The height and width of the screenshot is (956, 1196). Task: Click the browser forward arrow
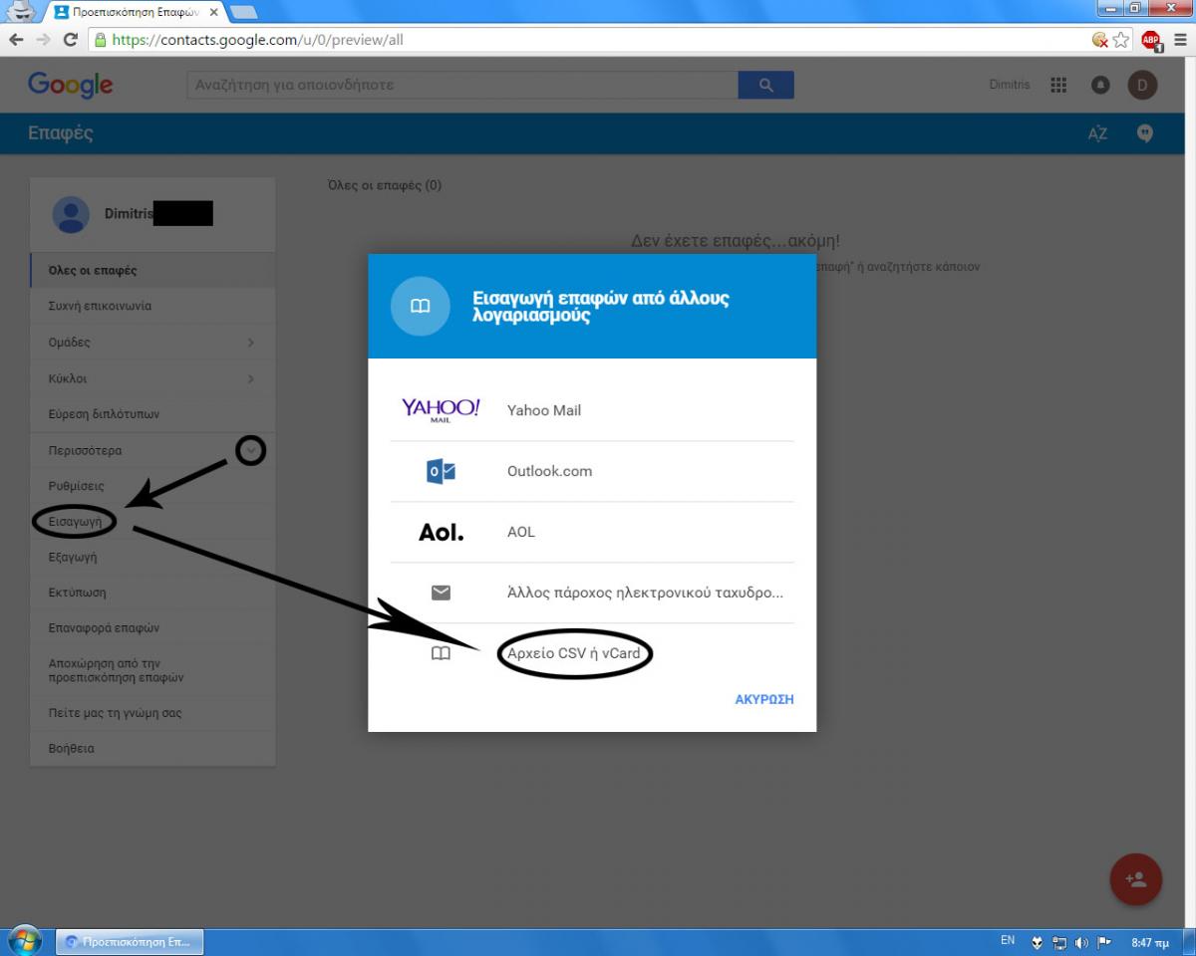(x=43, y=40)
